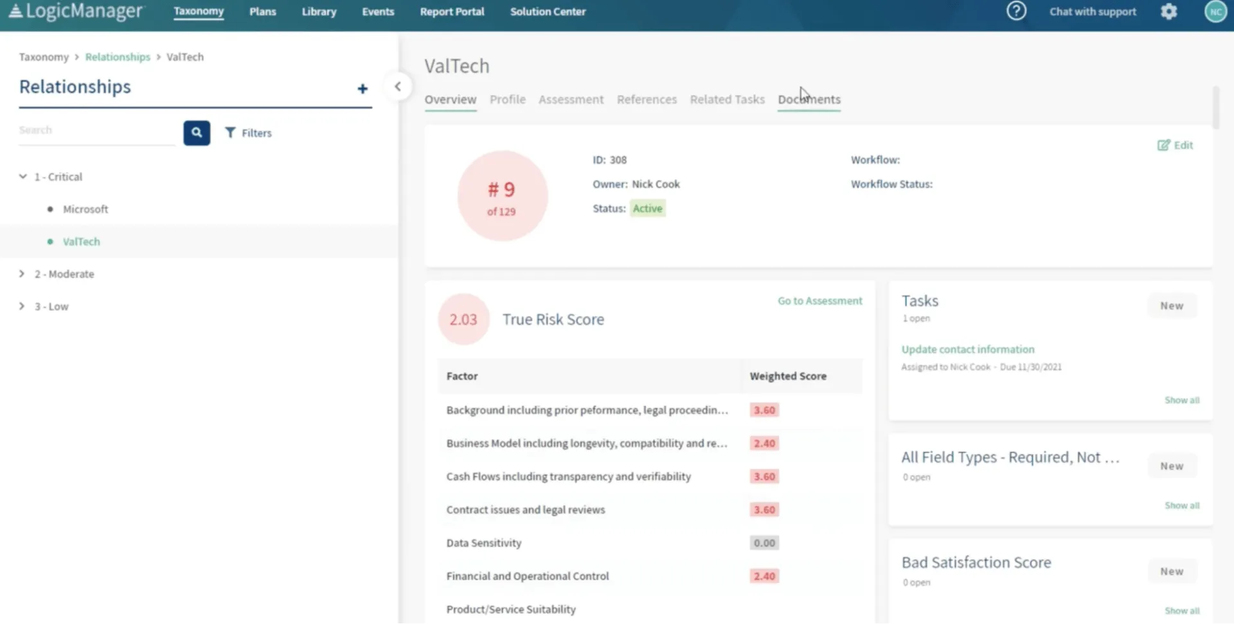
Task: Click New button in Tasks card
Action: tap(1172, 306)
